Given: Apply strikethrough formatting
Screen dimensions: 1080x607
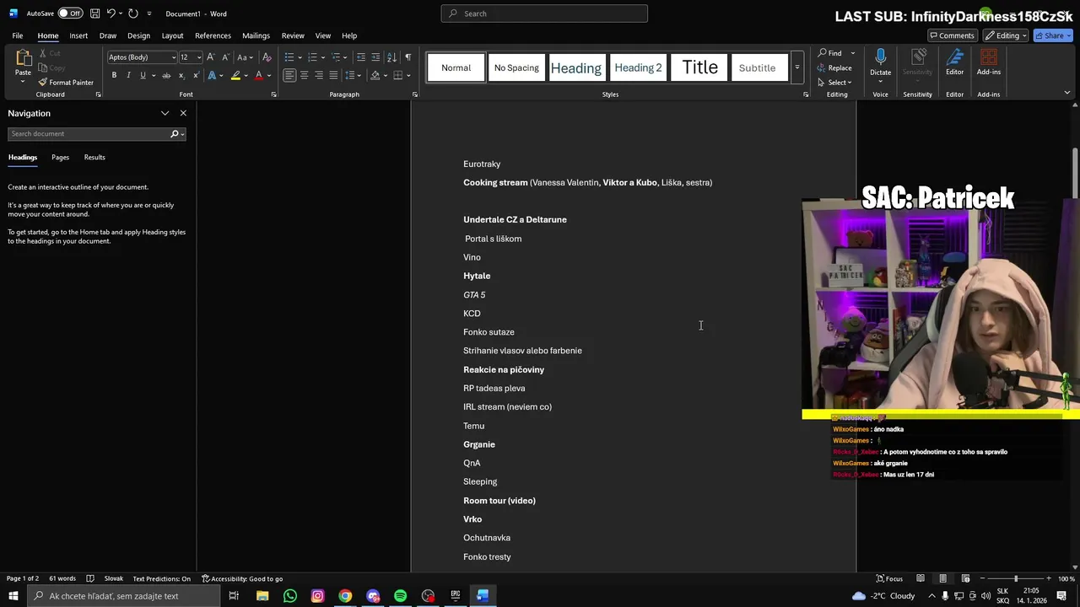Looking at the screenshot, I should coord(166,75).
